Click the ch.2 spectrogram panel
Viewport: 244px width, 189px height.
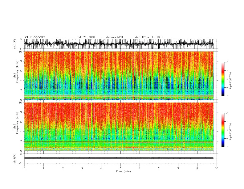pos(119,127)
